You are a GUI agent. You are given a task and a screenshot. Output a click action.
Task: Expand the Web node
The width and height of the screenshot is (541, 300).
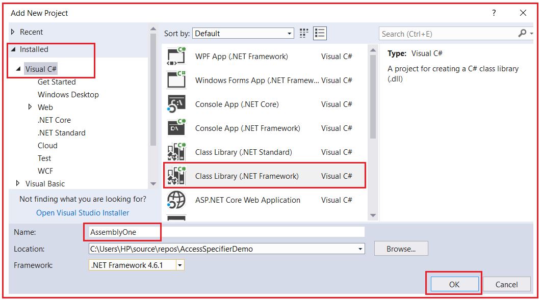(x=30, y=107)
